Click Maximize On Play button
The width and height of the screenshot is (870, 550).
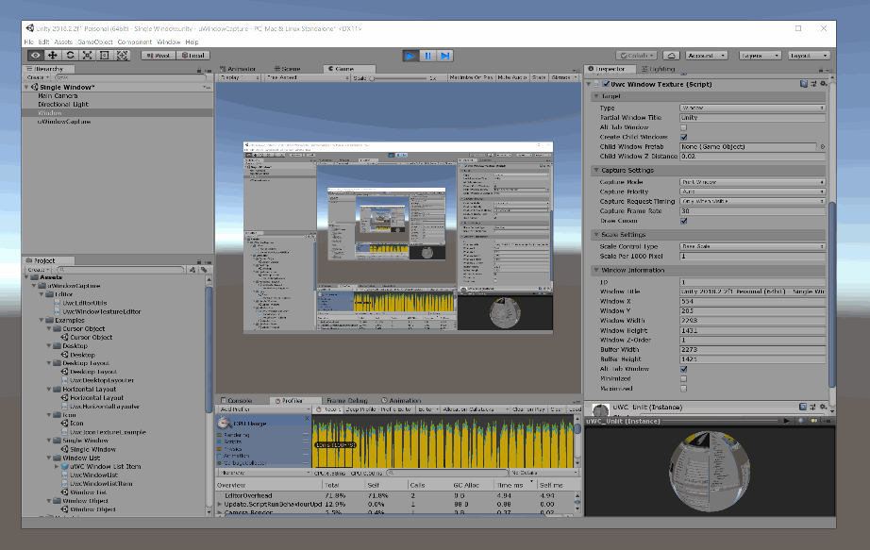(471, 77)
